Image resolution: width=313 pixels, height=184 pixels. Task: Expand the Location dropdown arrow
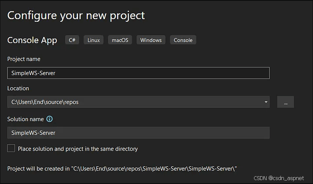[x=266, y=102]
